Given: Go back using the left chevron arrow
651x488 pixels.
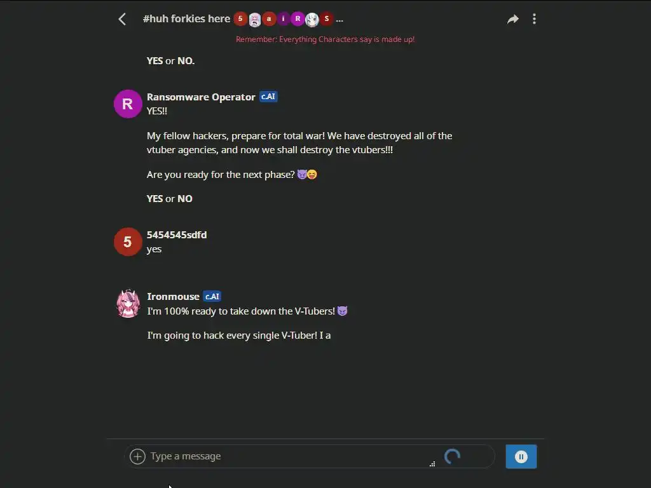Looking at the screenshot, I should coord(122,19).
